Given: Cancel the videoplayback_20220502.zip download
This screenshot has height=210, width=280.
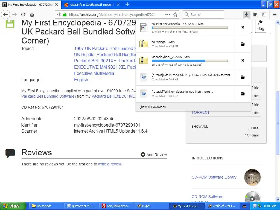Looking at the screenshot, I should click(243, 60).
